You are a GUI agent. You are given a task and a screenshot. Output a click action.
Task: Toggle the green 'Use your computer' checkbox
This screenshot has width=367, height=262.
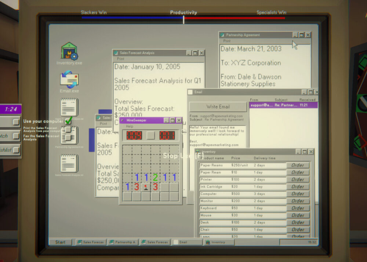point(68,120)
